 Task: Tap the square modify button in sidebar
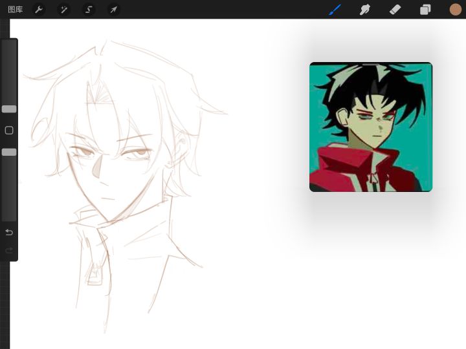pyautogui.click(x=9, y=131)
